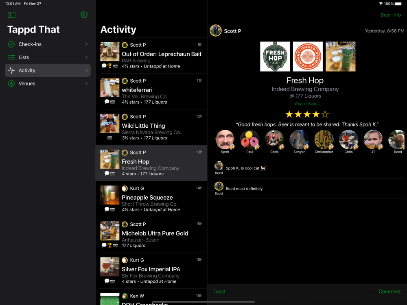Image resolution: width=407 pixels, height=305 pixels.
Task: Select the Check-ins checkmark icon
Action: [11, 44]
